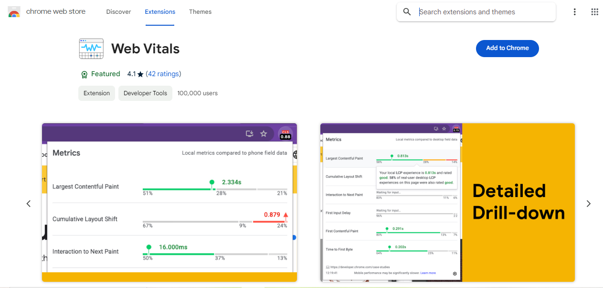The image size is (603, 288).
Task: Click the Chrome Web Store logo icon
Action: (x=14, y=12)
